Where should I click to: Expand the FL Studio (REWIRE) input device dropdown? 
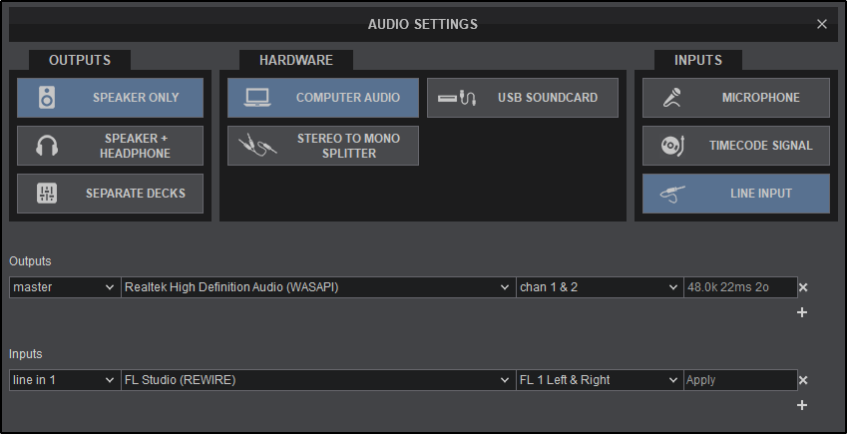point(317,380)
